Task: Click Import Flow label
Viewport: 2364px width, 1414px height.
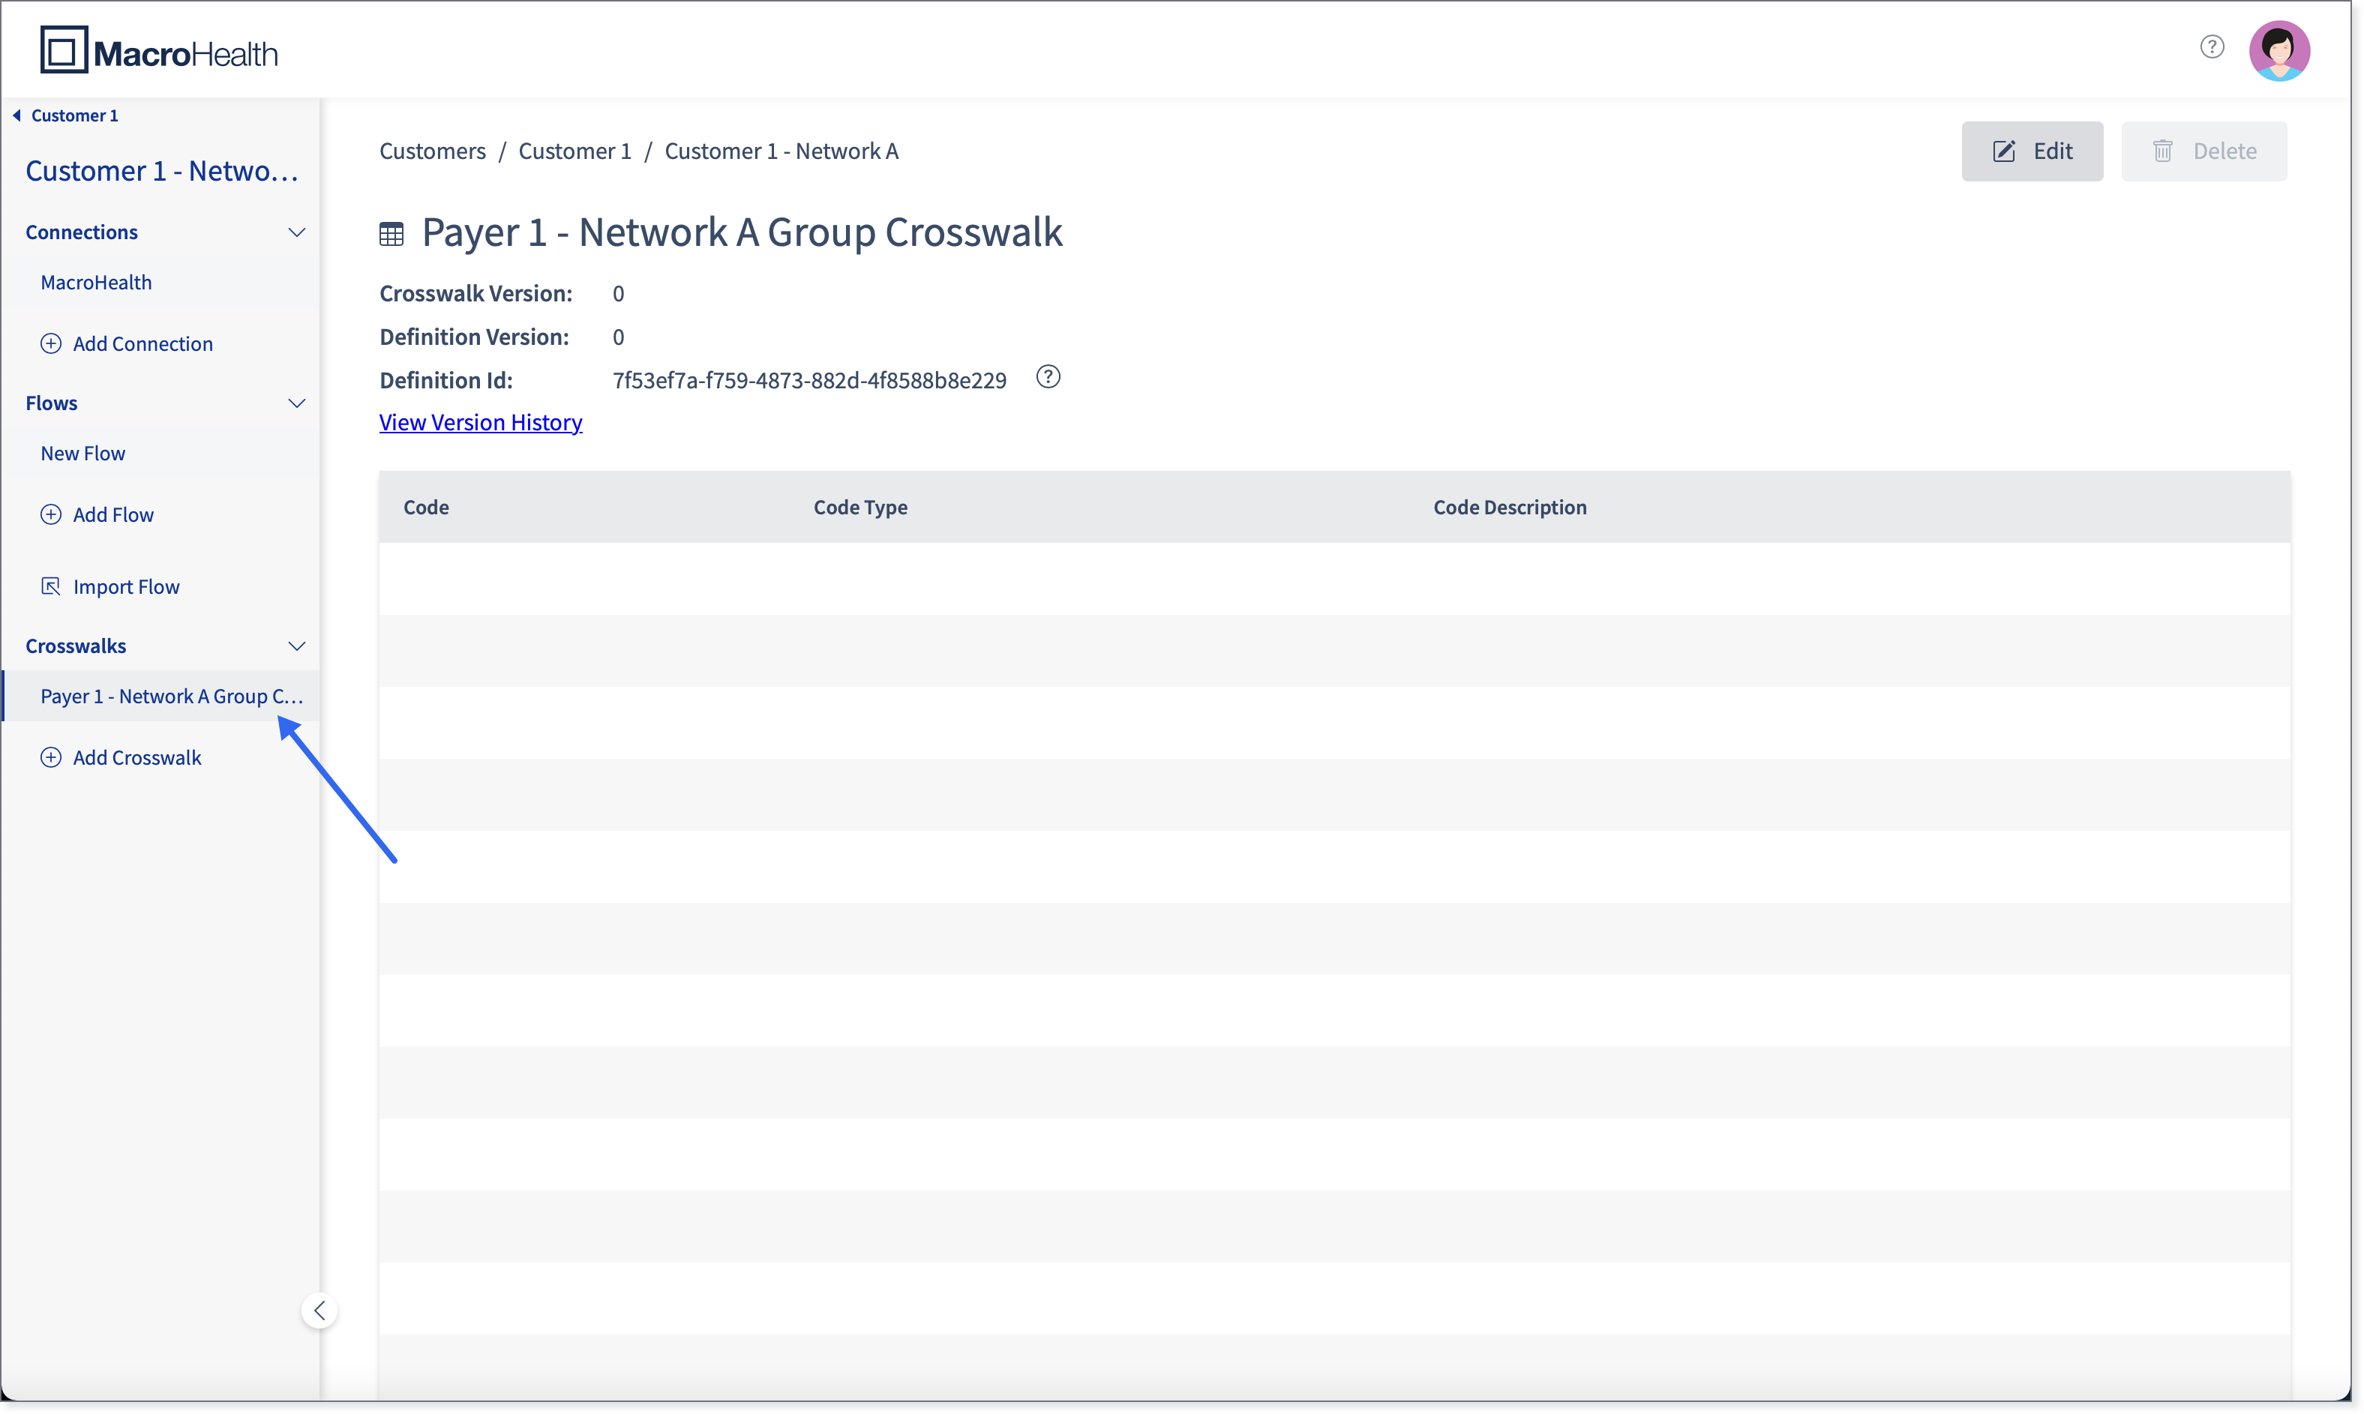Action: [127, 587]
